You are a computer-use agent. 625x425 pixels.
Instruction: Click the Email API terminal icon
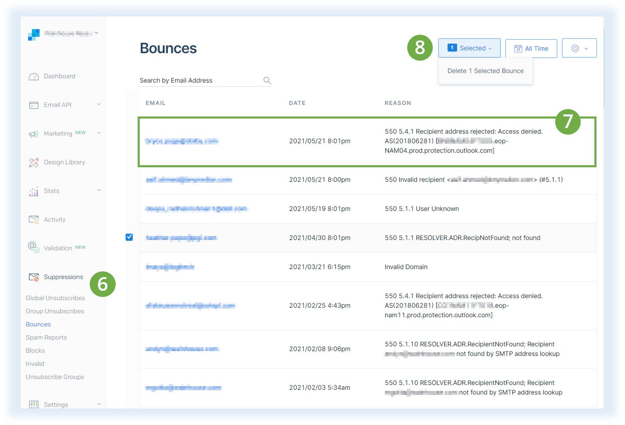[34, 104]
